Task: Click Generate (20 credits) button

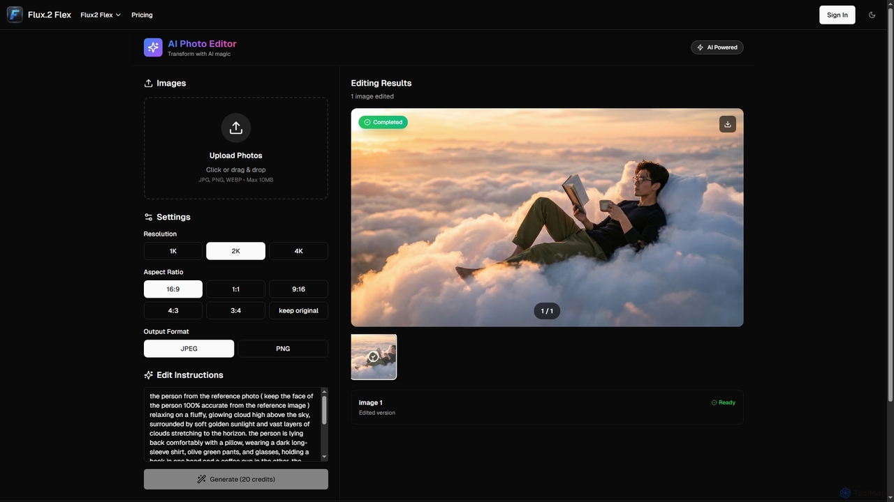Action: tap(236, 479)
